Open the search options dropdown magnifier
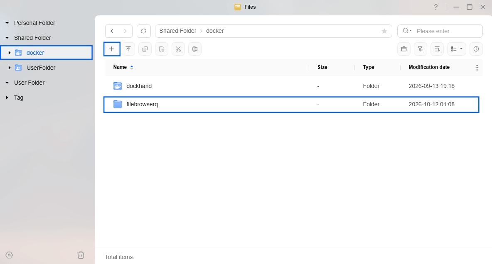The image size is (492, 264). point(407,31)
